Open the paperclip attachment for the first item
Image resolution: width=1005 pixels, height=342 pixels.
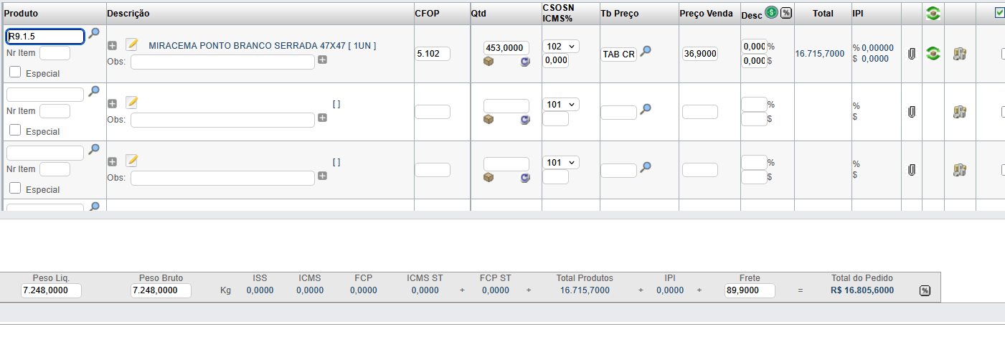[x=912, y=53]
